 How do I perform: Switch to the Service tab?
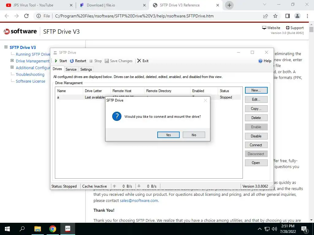tap(71, 69)
